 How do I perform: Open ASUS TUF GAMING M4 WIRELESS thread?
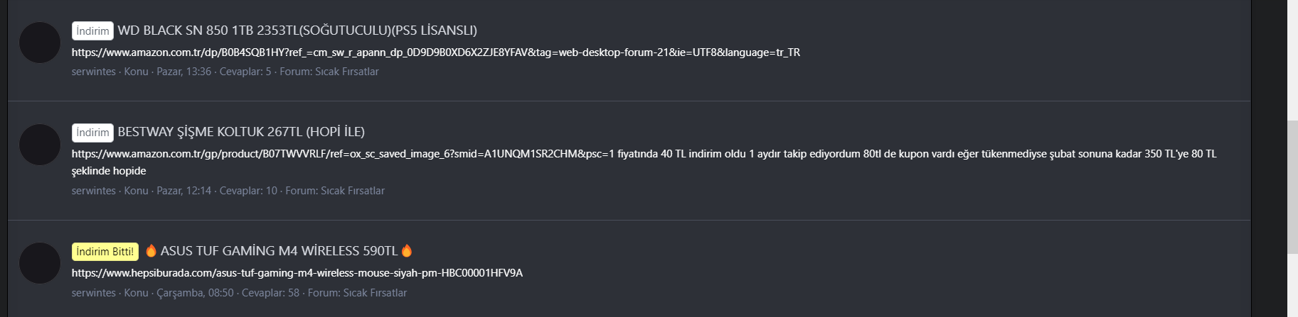[x=279, y=251]
